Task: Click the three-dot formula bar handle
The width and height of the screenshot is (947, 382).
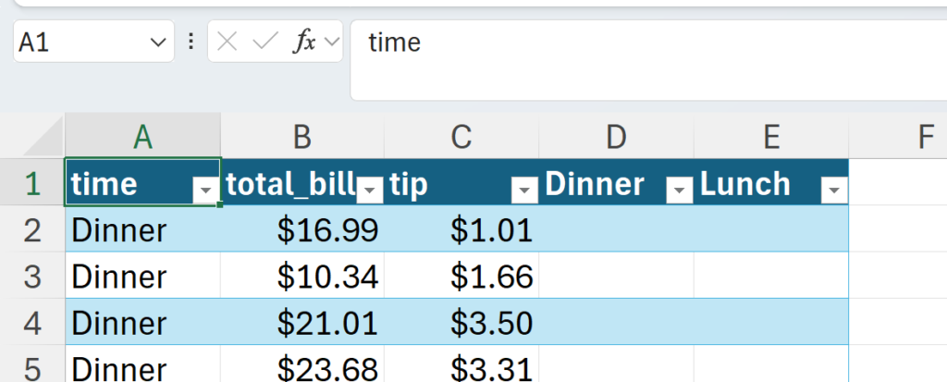Action: pos(191,42)
